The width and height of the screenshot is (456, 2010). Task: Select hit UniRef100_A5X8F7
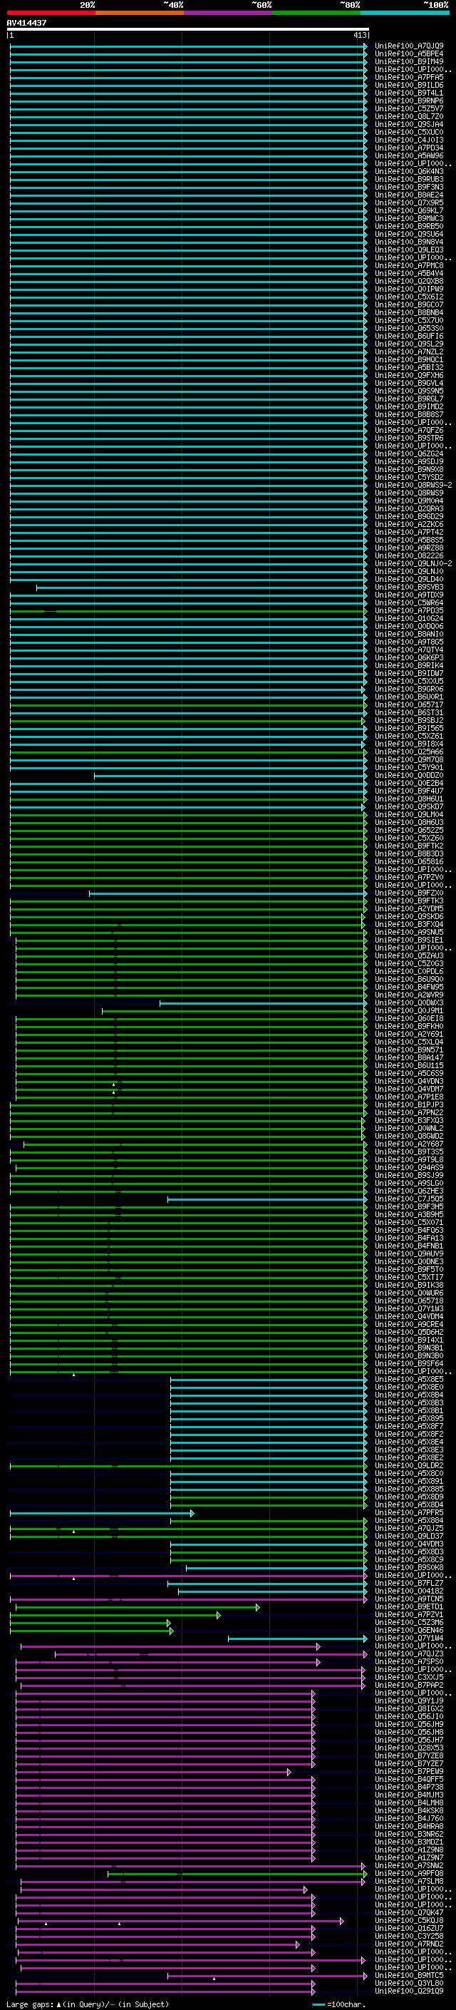click(409, 1426)
